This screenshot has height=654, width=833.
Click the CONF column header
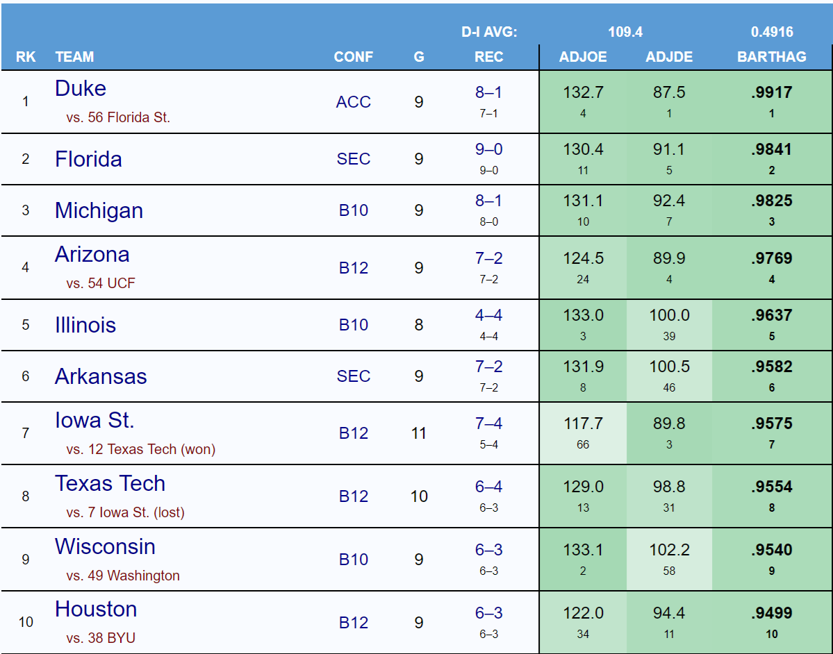click(353, 57)
